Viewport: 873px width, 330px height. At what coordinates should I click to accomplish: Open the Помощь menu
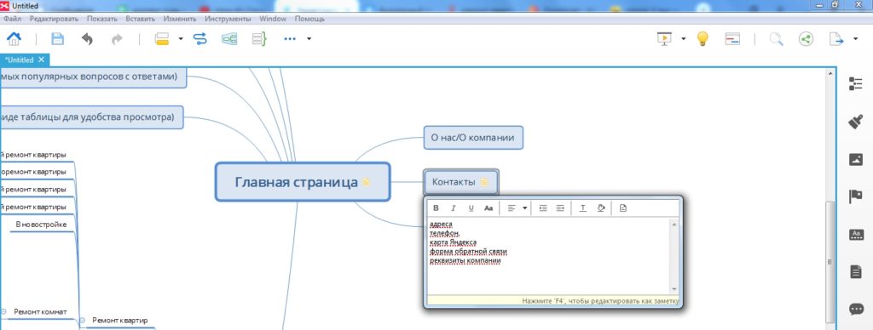tap(309, 19)
